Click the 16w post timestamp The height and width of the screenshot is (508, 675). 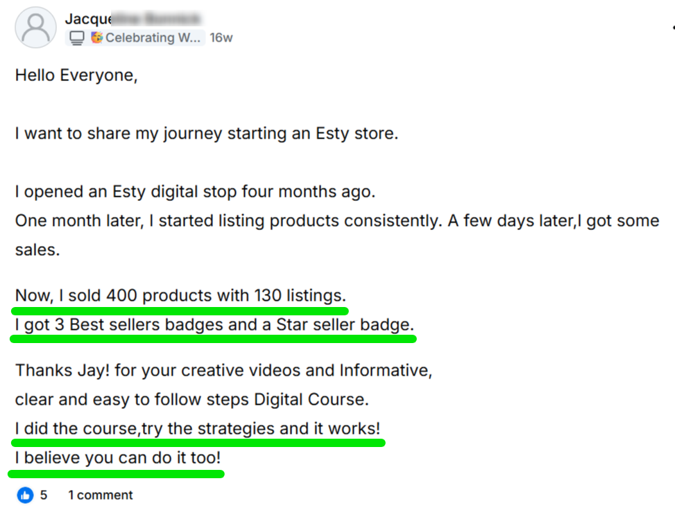point(221,37)
